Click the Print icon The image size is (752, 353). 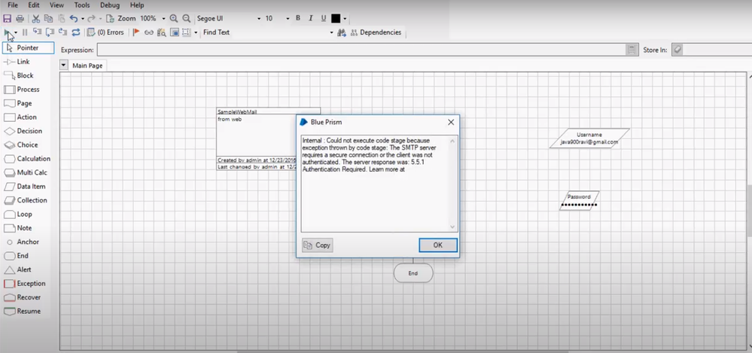click(20, 18)
